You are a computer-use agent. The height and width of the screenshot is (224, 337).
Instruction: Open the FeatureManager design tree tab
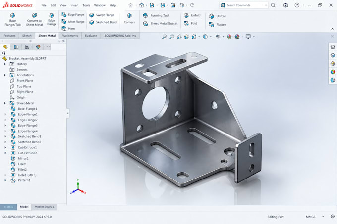[5, 47]
